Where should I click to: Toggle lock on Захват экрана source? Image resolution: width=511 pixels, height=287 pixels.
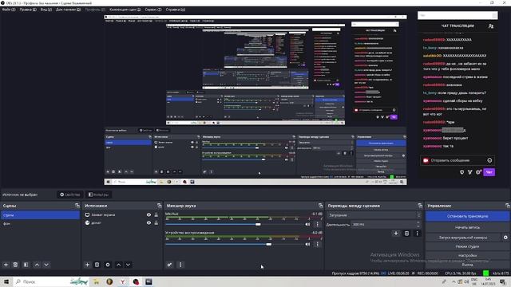[156, 214]
